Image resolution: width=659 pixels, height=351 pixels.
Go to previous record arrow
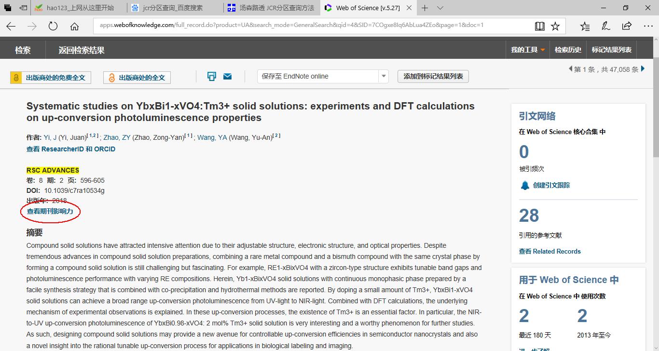(571, 69)
